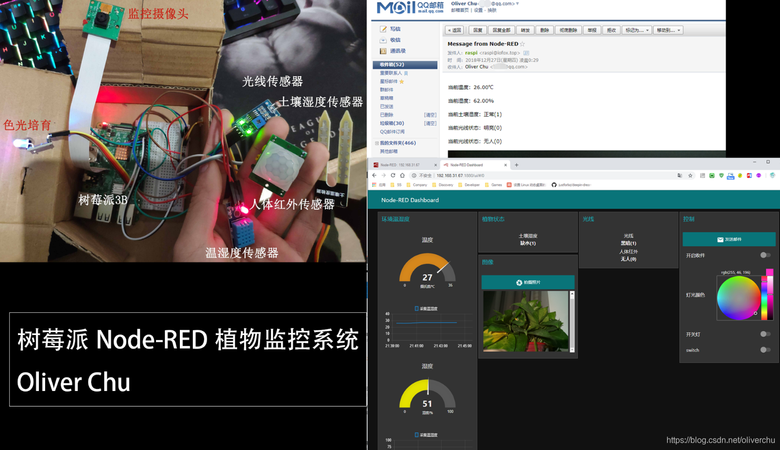Open the 应用 apps shortcut in bookmarks bar
This screenshot has height=450, width=780.
click(x=379, y=185)
